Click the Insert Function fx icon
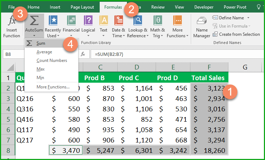Image resolution: width=265 pixels, height=160 pixels. coord(11,21)
